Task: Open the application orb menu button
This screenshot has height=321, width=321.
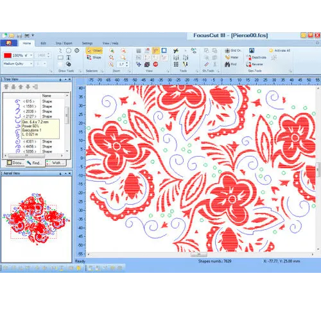Action: [x=9, y=43]
